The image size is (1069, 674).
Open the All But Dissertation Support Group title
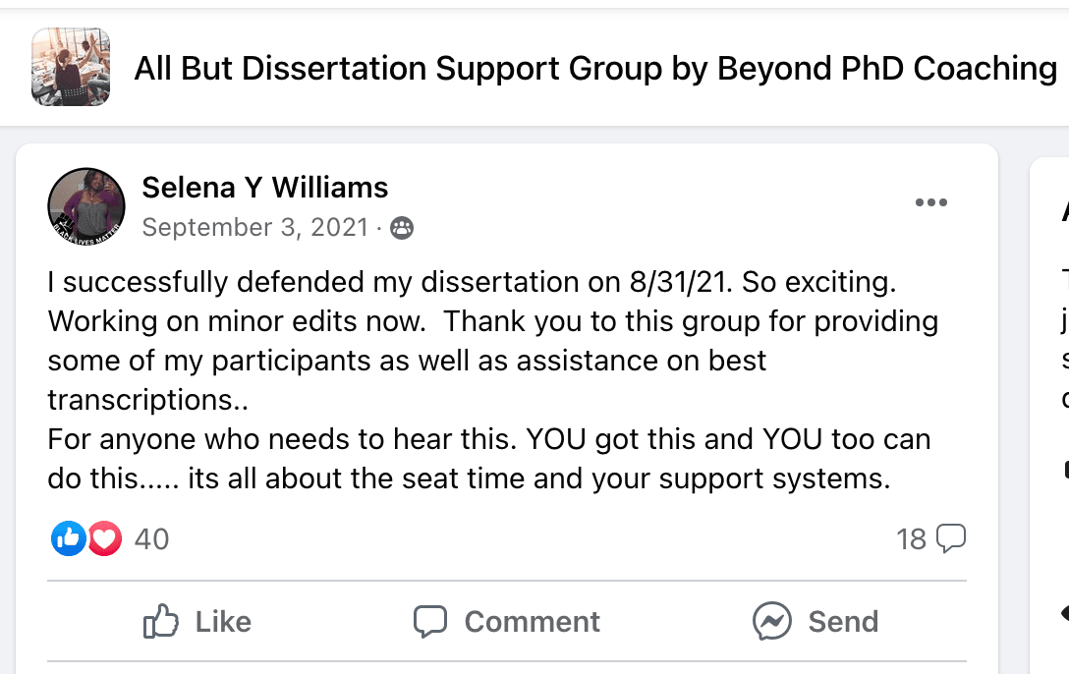(595, 68)
